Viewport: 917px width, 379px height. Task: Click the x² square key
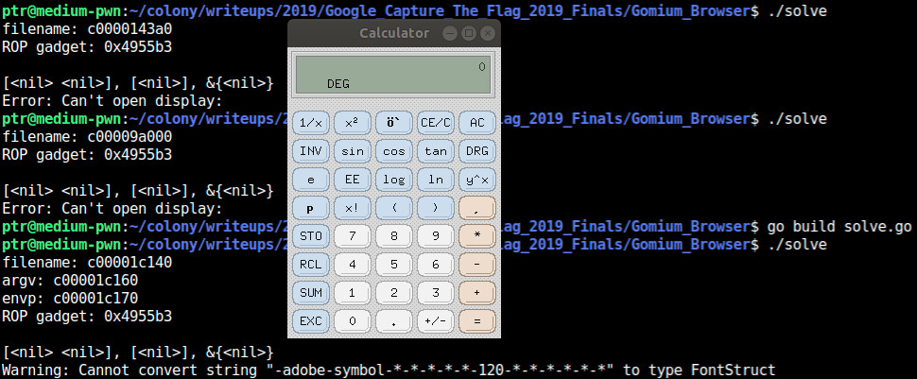tap(352, 123)
